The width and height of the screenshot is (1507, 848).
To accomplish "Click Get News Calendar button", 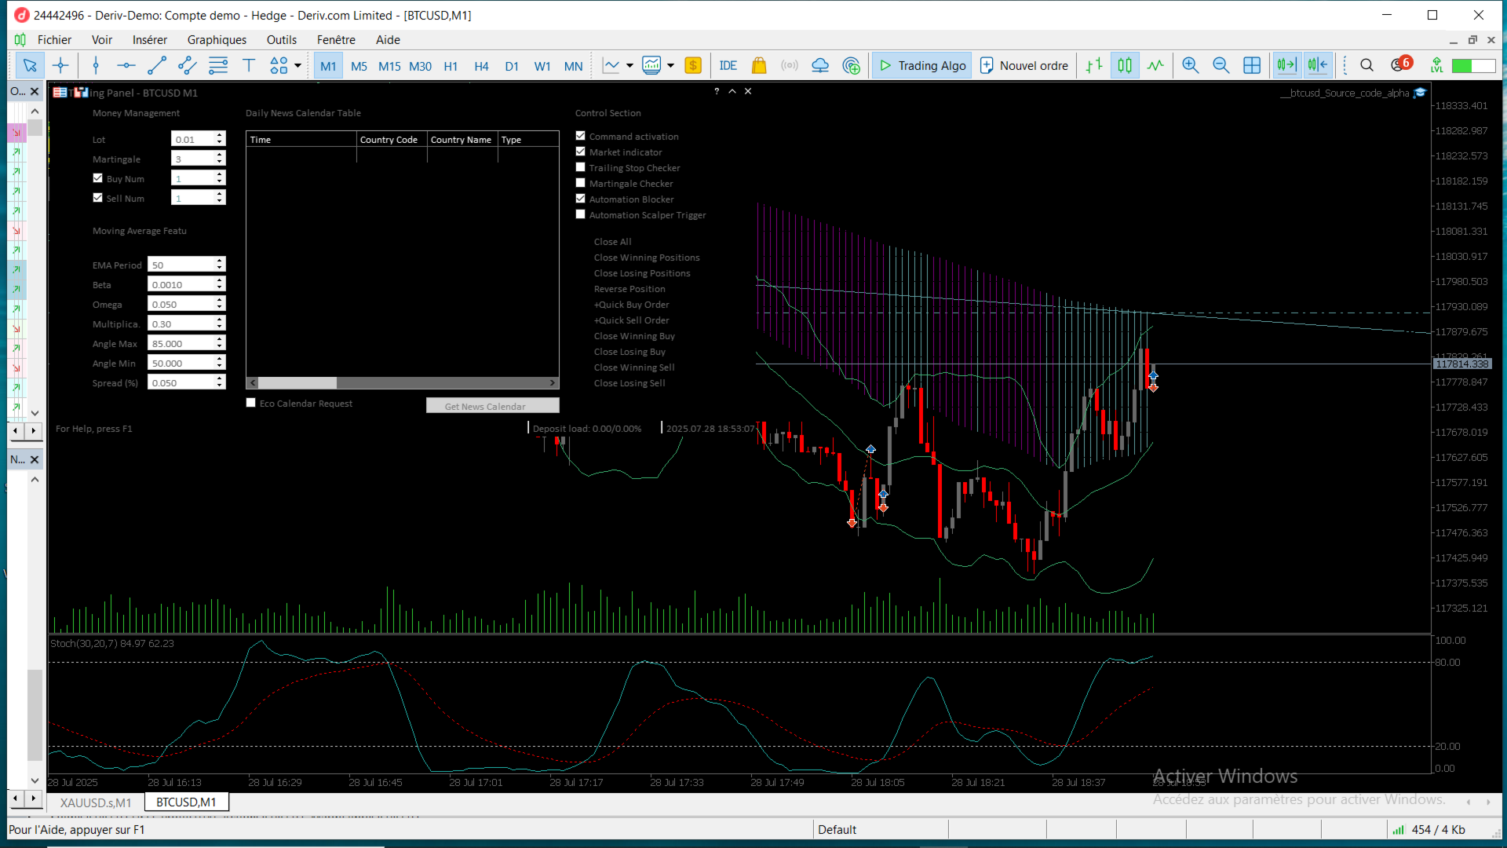I will (x=492, y=406).
